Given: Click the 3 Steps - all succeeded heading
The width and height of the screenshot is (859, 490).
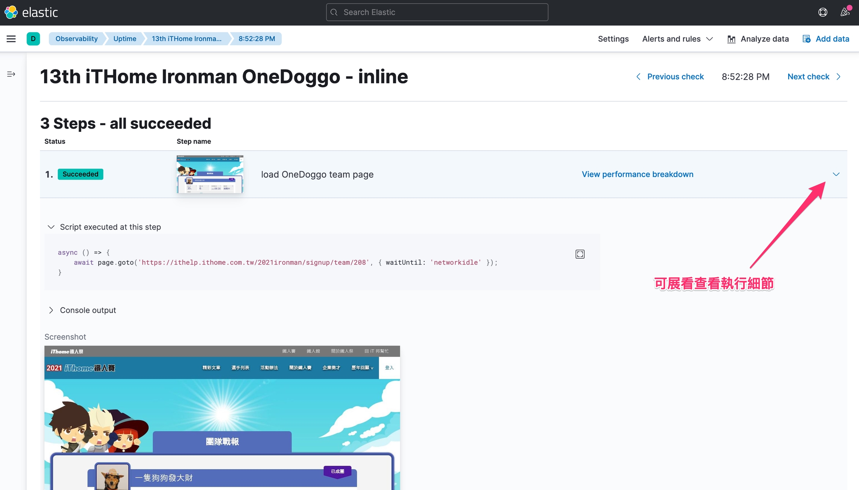Looking at the screenshot, I should (x=126, y=123).
